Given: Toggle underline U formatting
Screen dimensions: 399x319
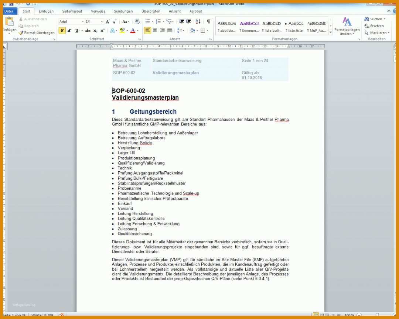Looking at the screenshot, I should click(x=76, y=31).
